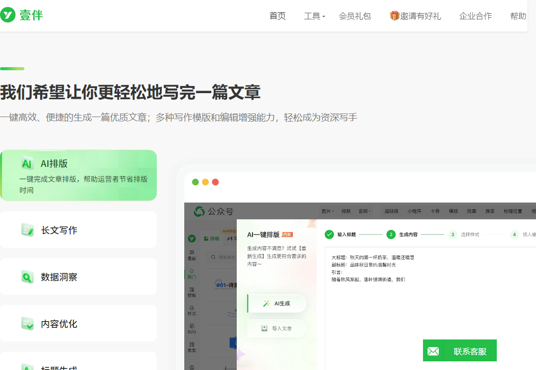Viewport: 536px width, 370px height.
Task: Select the 长文写作 feature card
Action: click(78, 230)
